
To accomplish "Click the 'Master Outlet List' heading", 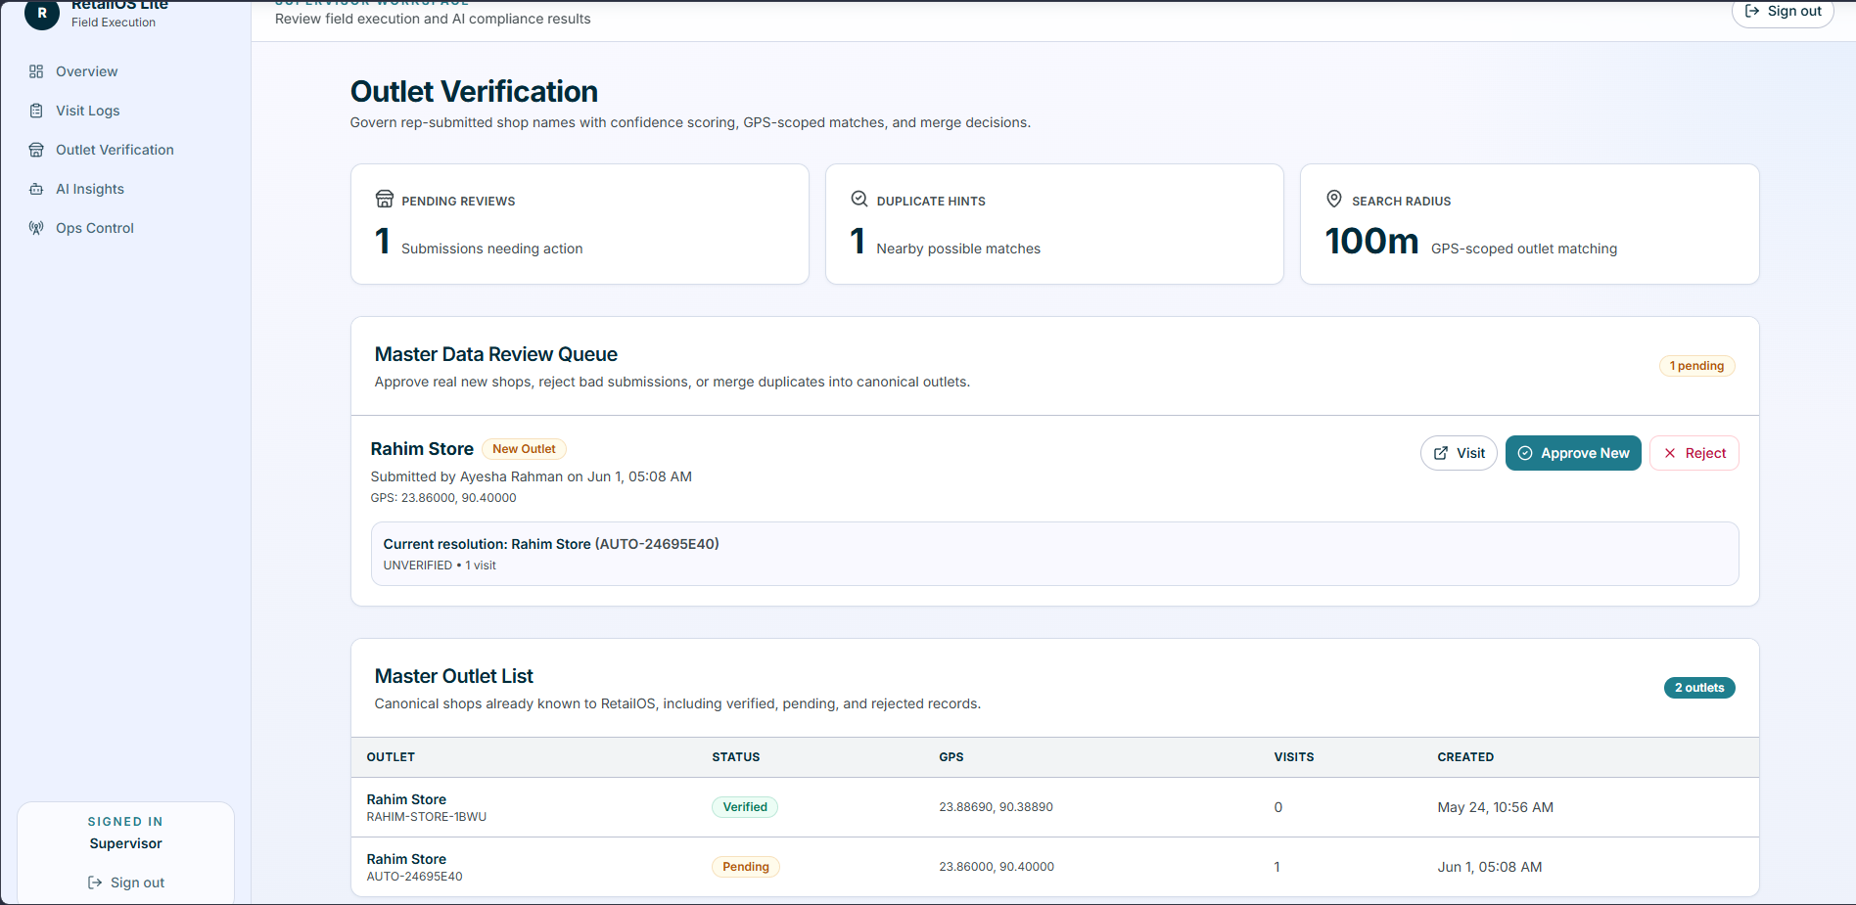I will pos(454,676).
